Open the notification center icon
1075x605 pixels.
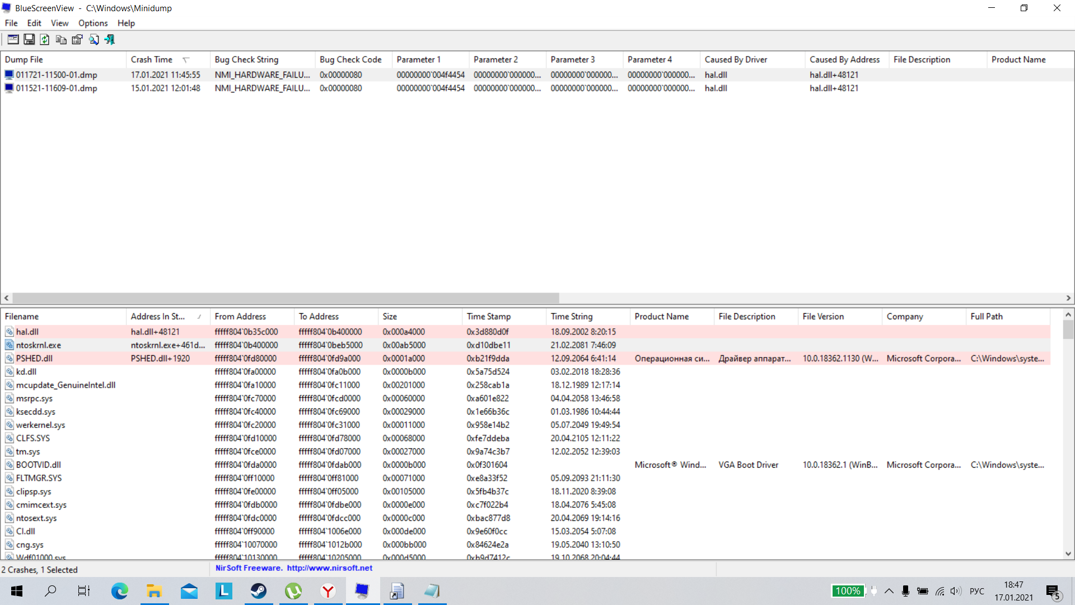pos(1053,592)
